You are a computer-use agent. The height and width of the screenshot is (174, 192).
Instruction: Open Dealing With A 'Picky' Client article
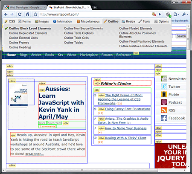point(125,138)
